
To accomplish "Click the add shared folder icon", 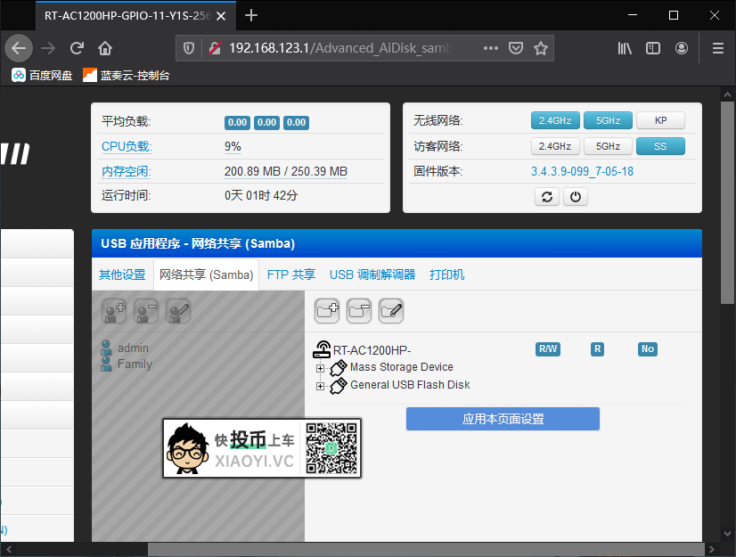I will [327, 310].
